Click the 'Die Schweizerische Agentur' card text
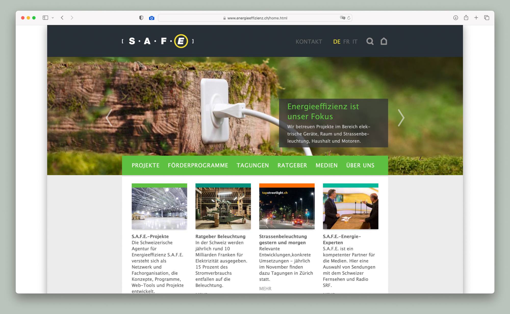 click(x=158, y=267)
